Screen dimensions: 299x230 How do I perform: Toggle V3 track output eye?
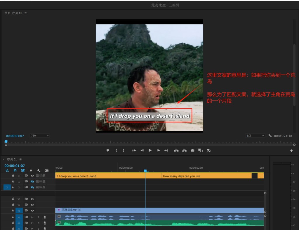32,199
